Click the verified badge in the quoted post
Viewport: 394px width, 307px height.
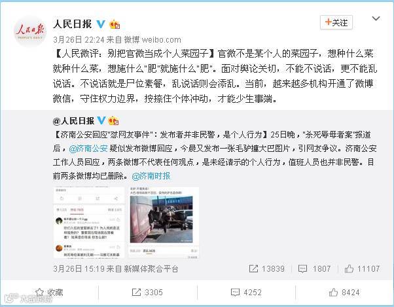tap(101, 120)
